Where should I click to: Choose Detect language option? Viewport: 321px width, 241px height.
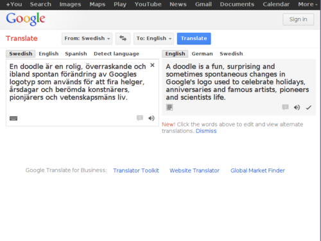coord(116,54)
